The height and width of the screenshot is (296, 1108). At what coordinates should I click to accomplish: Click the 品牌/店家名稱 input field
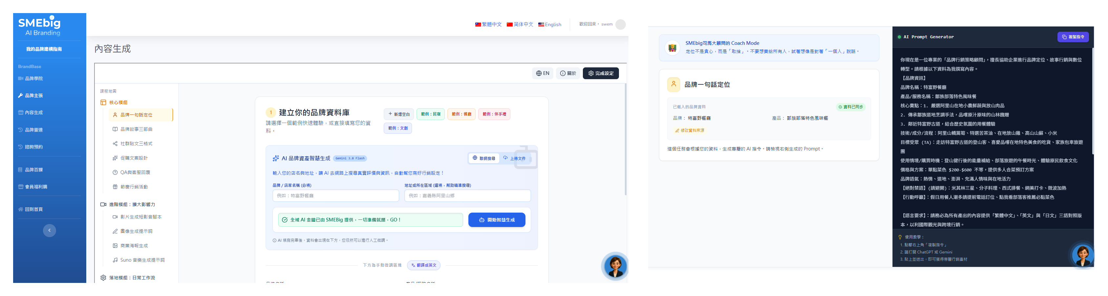(x=336, y=196)
